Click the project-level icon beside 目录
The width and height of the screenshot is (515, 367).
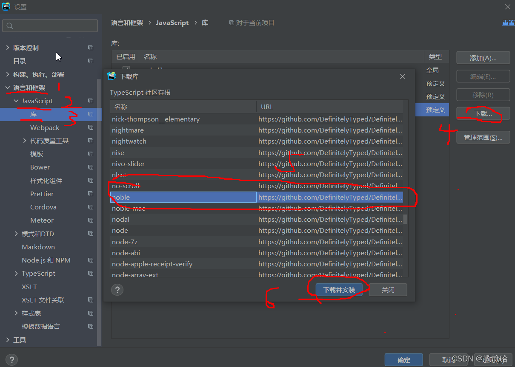click(x=91, y=61)
